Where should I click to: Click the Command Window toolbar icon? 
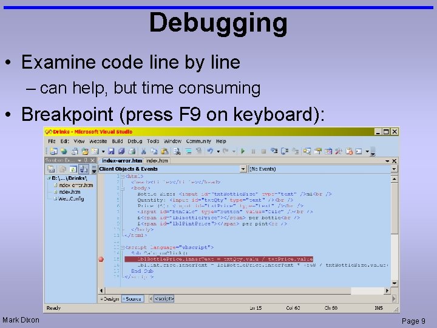pos(359,151)
